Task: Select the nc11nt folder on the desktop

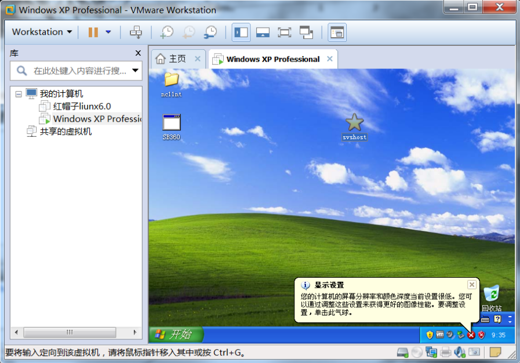Action: (x=171, y=85)
